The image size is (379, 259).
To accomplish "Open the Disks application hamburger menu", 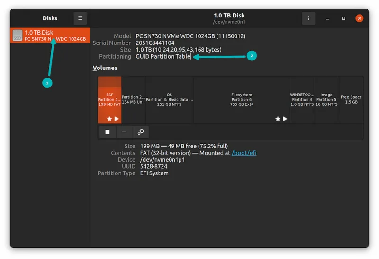I will tap(80, 18).
